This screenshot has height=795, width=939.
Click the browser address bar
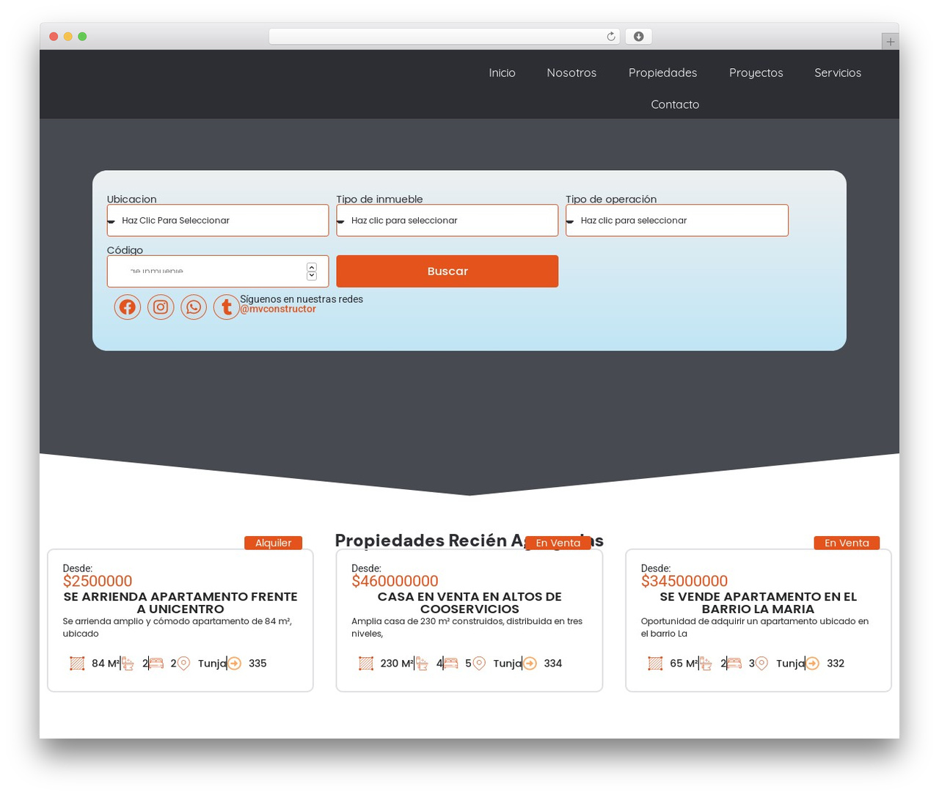coord(444,37)
